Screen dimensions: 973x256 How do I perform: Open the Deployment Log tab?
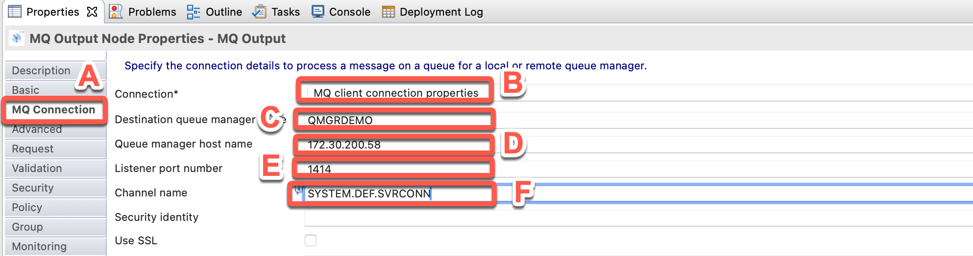tap(441, 12)
